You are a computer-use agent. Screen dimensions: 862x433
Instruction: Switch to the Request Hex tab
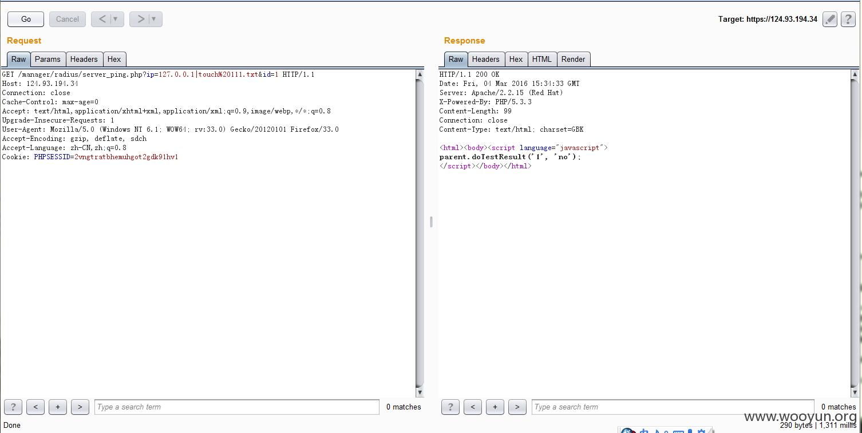(114, 59)
